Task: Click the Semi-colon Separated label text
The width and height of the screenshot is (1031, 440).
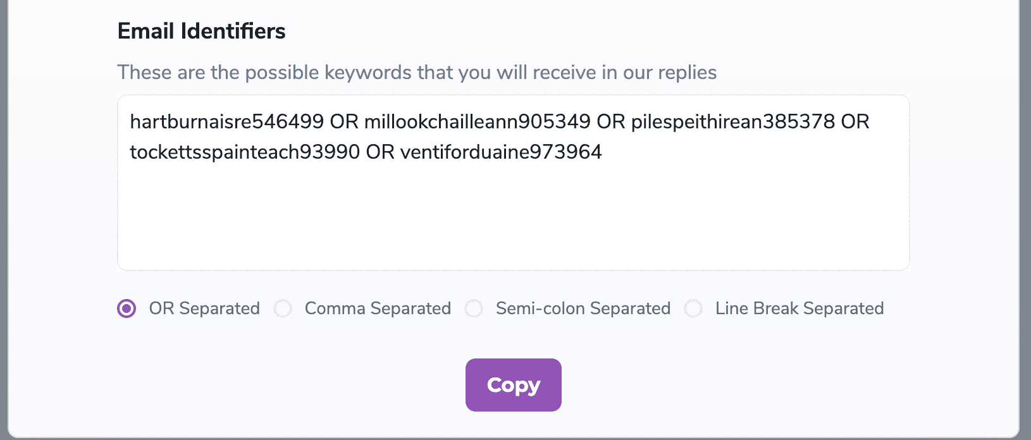Action: click(x=583, y=309)
